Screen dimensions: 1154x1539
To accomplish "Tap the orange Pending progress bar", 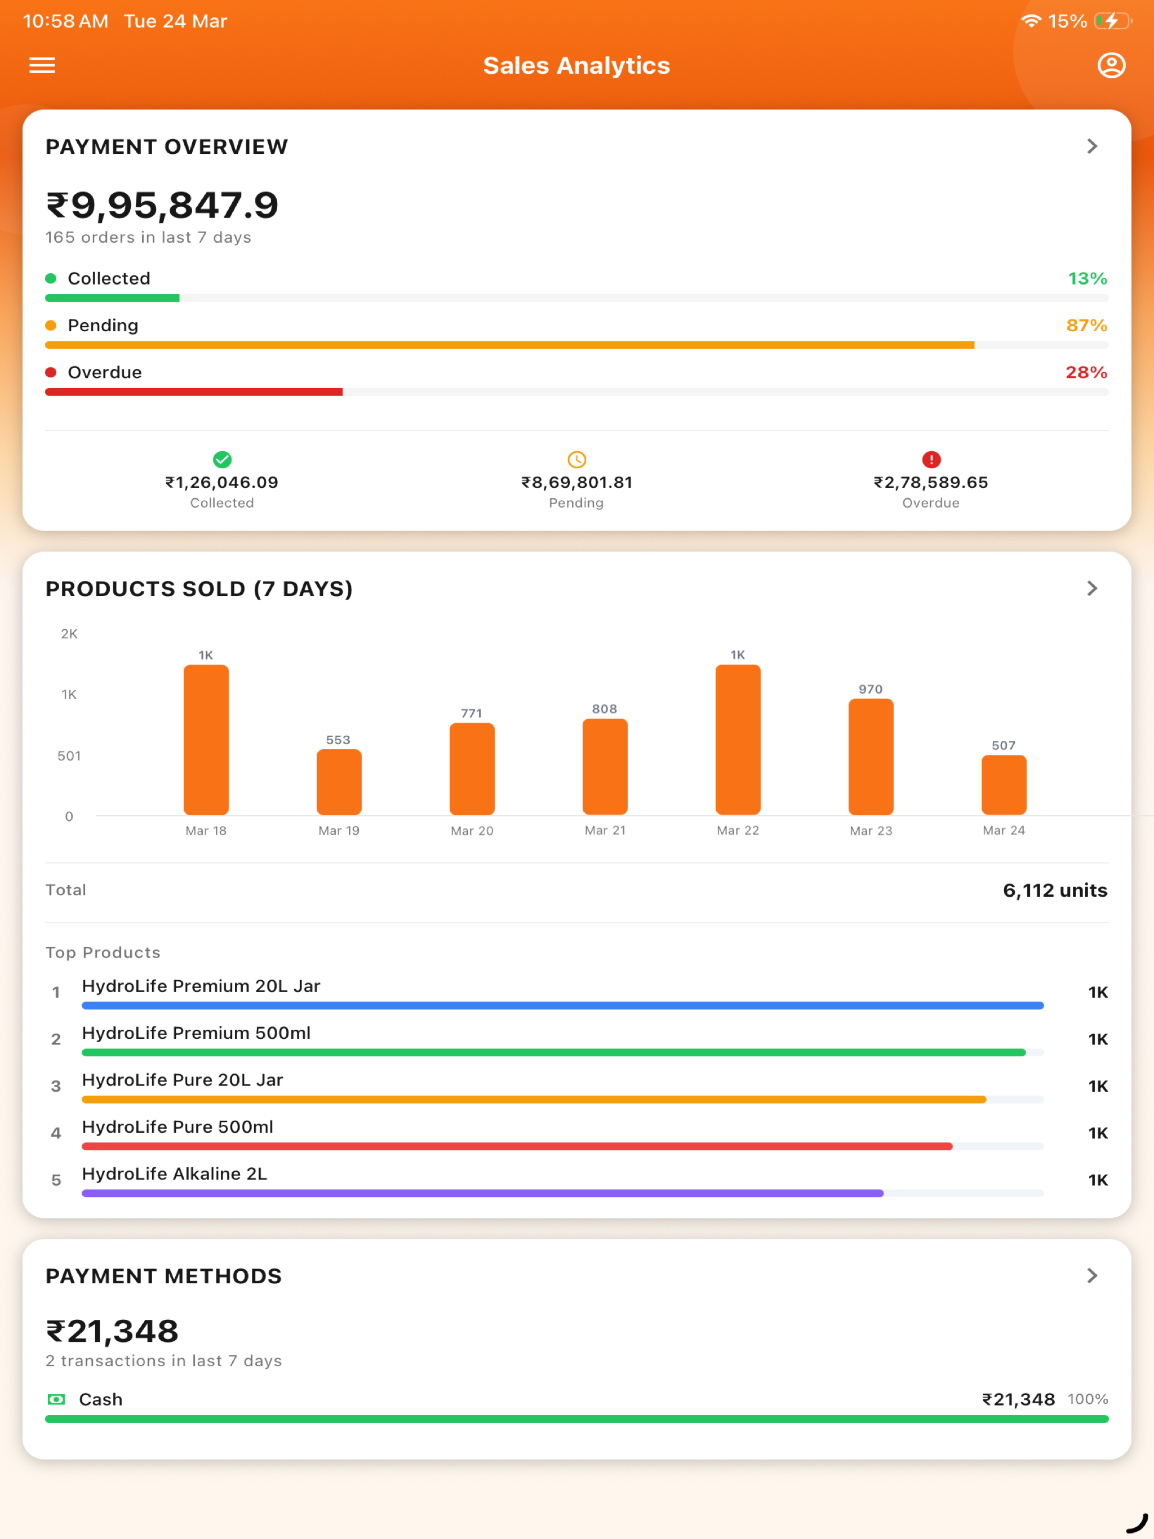I will (x=576, y=345).
